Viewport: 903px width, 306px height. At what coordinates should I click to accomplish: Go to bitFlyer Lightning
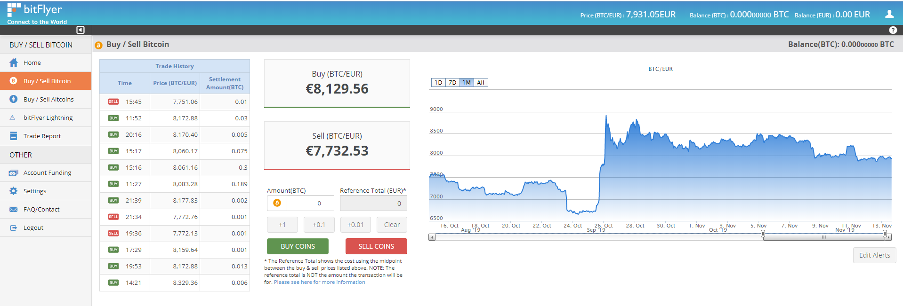pos(46,118)
